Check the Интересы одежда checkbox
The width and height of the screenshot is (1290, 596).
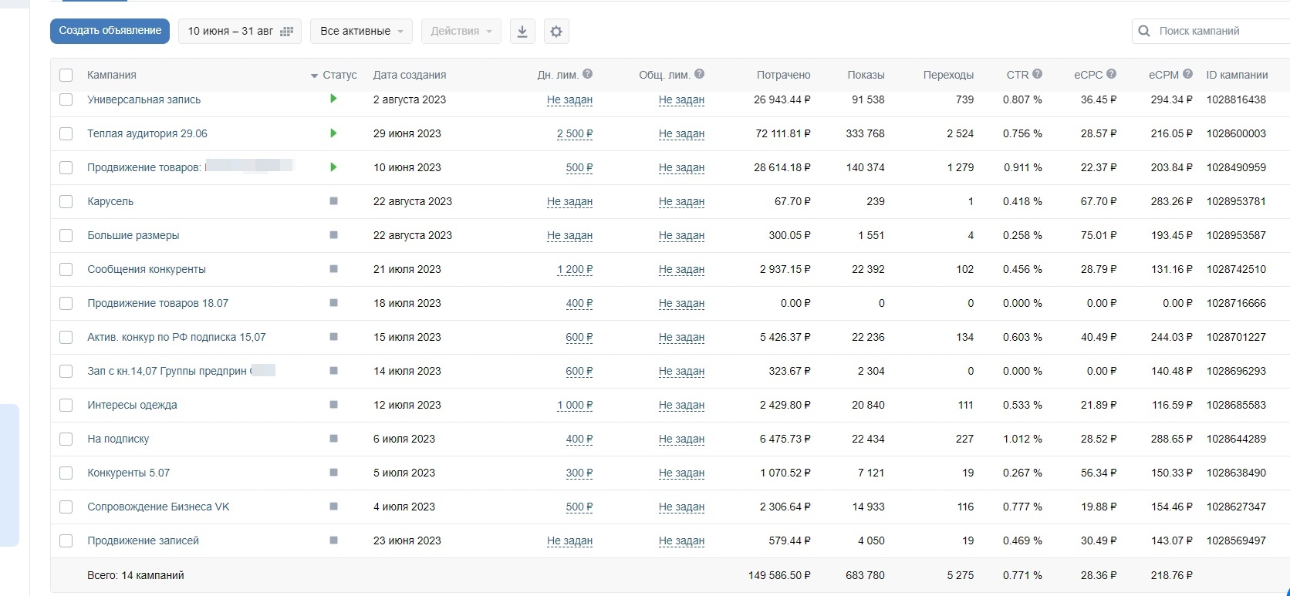click(66, 405)
